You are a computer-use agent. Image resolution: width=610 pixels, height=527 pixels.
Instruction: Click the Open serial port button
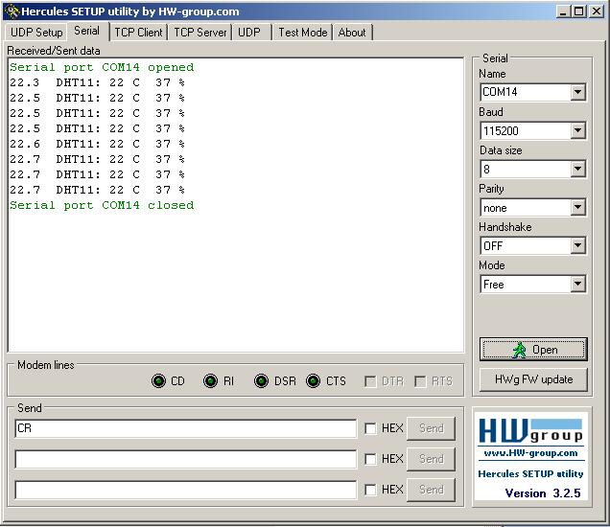(x=533, y=350)
